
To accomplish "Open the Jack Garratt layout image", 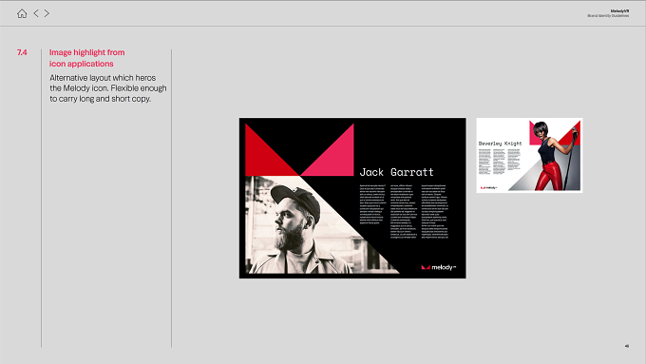I will pos(352,198).
